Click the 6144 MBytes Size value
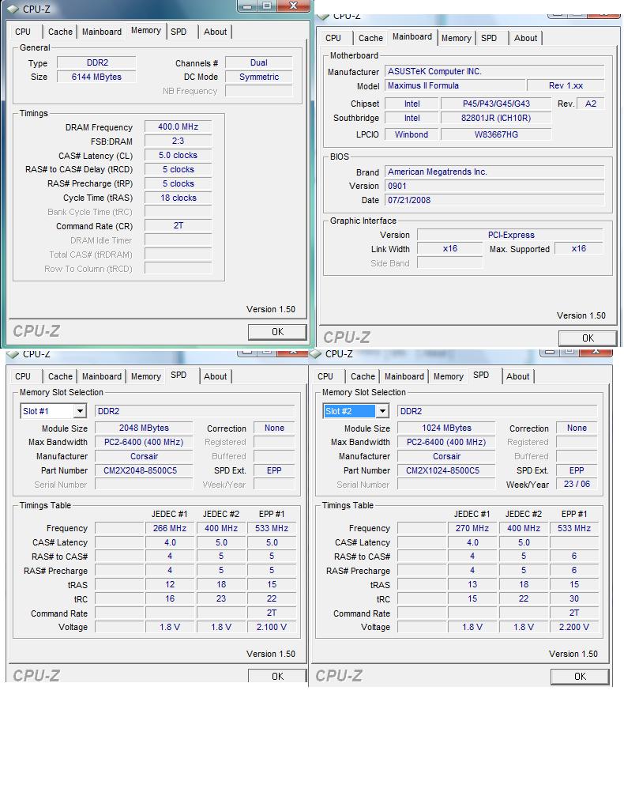This screenshot has width=624, height=785. [x=97, y=77]
